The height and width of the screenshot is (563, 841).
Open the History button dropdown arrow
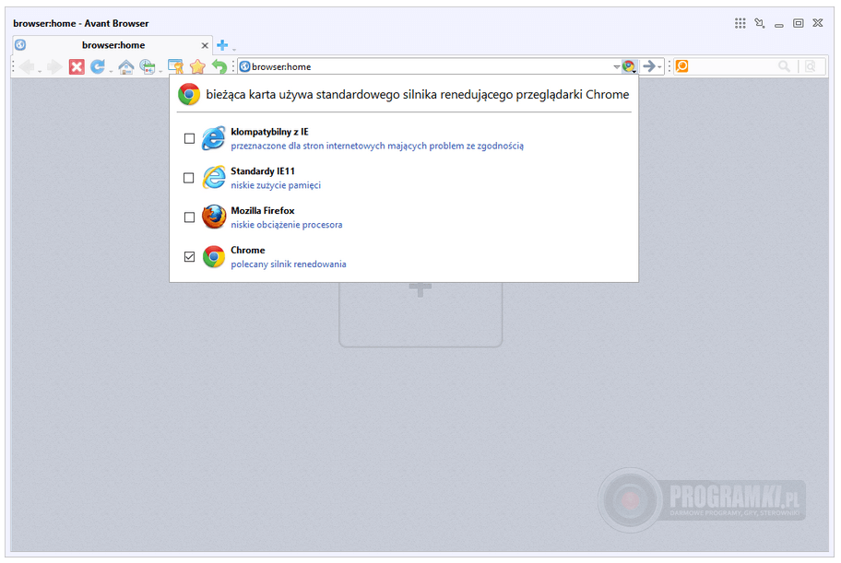[160, 71]
